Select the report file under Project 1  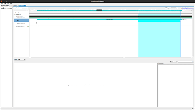click(x=7, y=8)
